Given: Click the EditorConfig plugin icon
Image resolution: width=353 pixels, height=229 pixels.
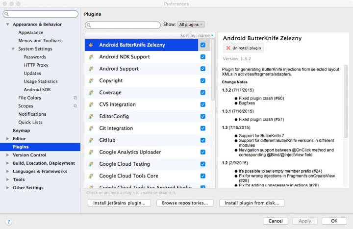Looking at the screenshot, I should click(x=91, y=116).
